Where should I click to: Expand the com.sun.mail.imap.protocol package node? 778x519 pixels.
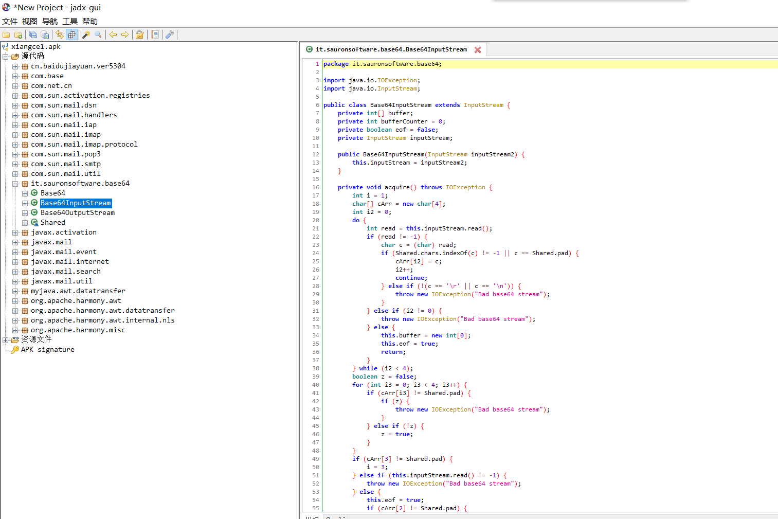[x=15, y=145]
